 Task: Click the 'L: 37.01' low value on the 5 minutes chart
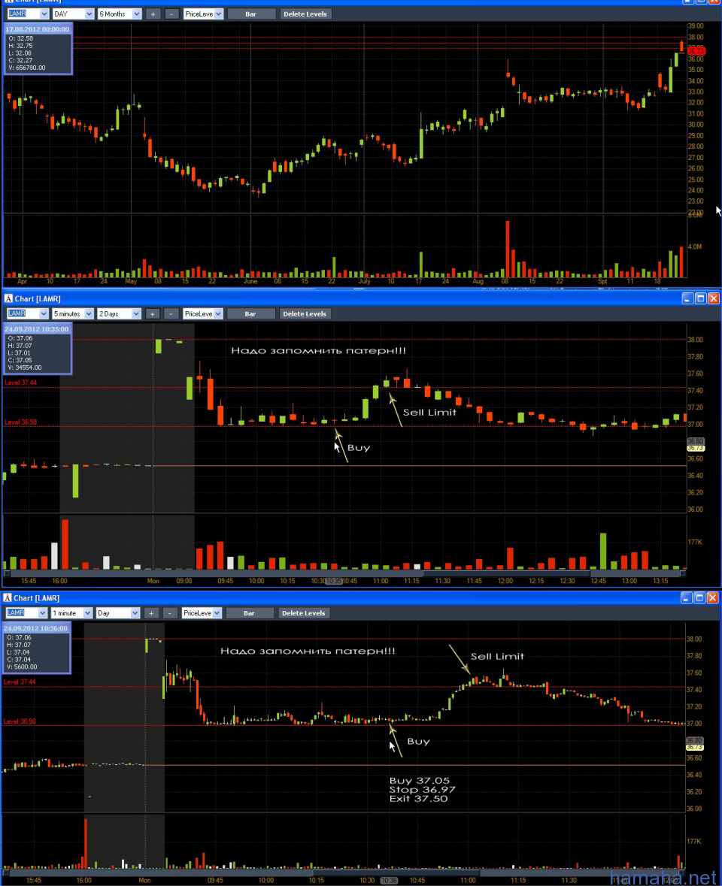point(20,353)
